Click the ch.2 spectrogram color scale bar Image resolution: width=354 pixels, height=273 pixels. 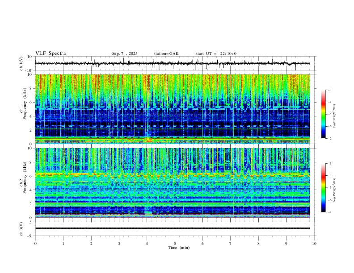tap(323, 188)
